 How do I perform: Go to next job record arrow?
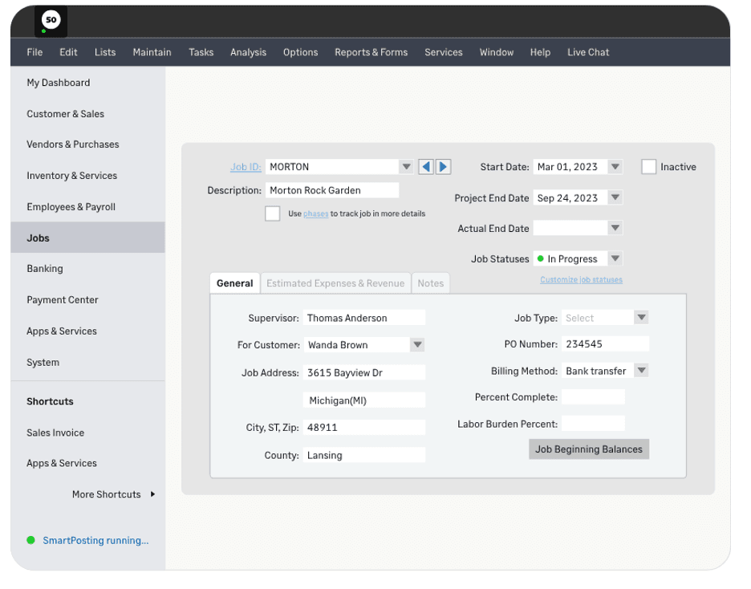[443, 167]
